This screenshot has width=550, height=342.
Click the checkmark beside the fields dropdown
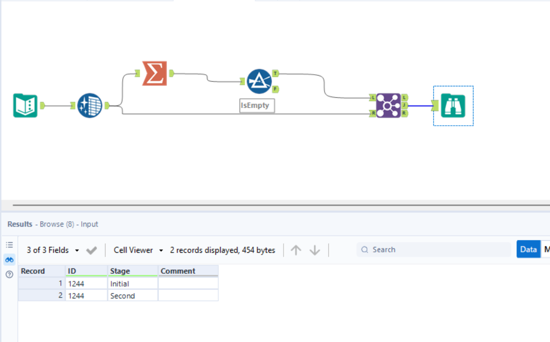point(91,250)
